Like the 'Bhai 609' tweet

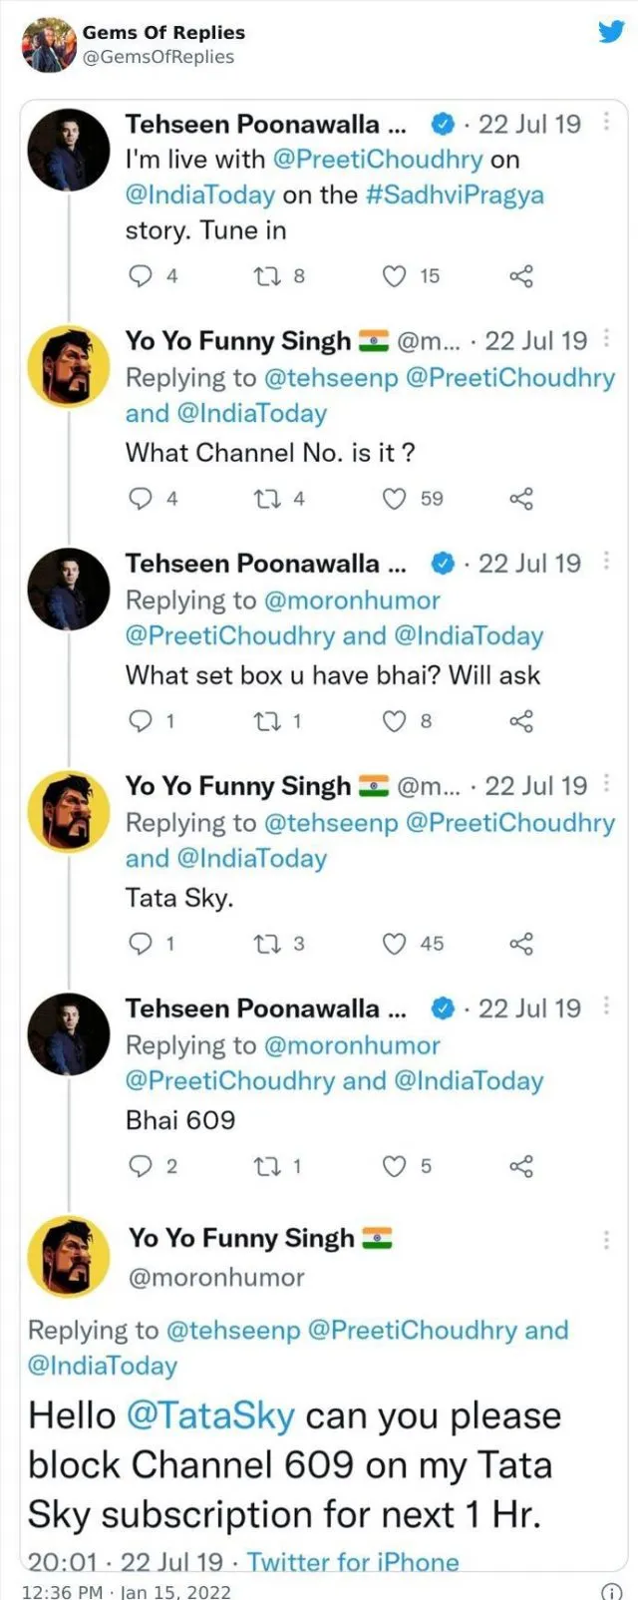[x=393, y=1166]
